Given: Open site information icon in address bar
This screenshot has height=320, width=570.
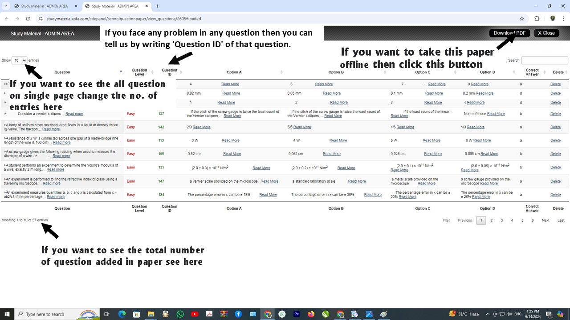Looking at the screenshot, I should pos(41,19).
